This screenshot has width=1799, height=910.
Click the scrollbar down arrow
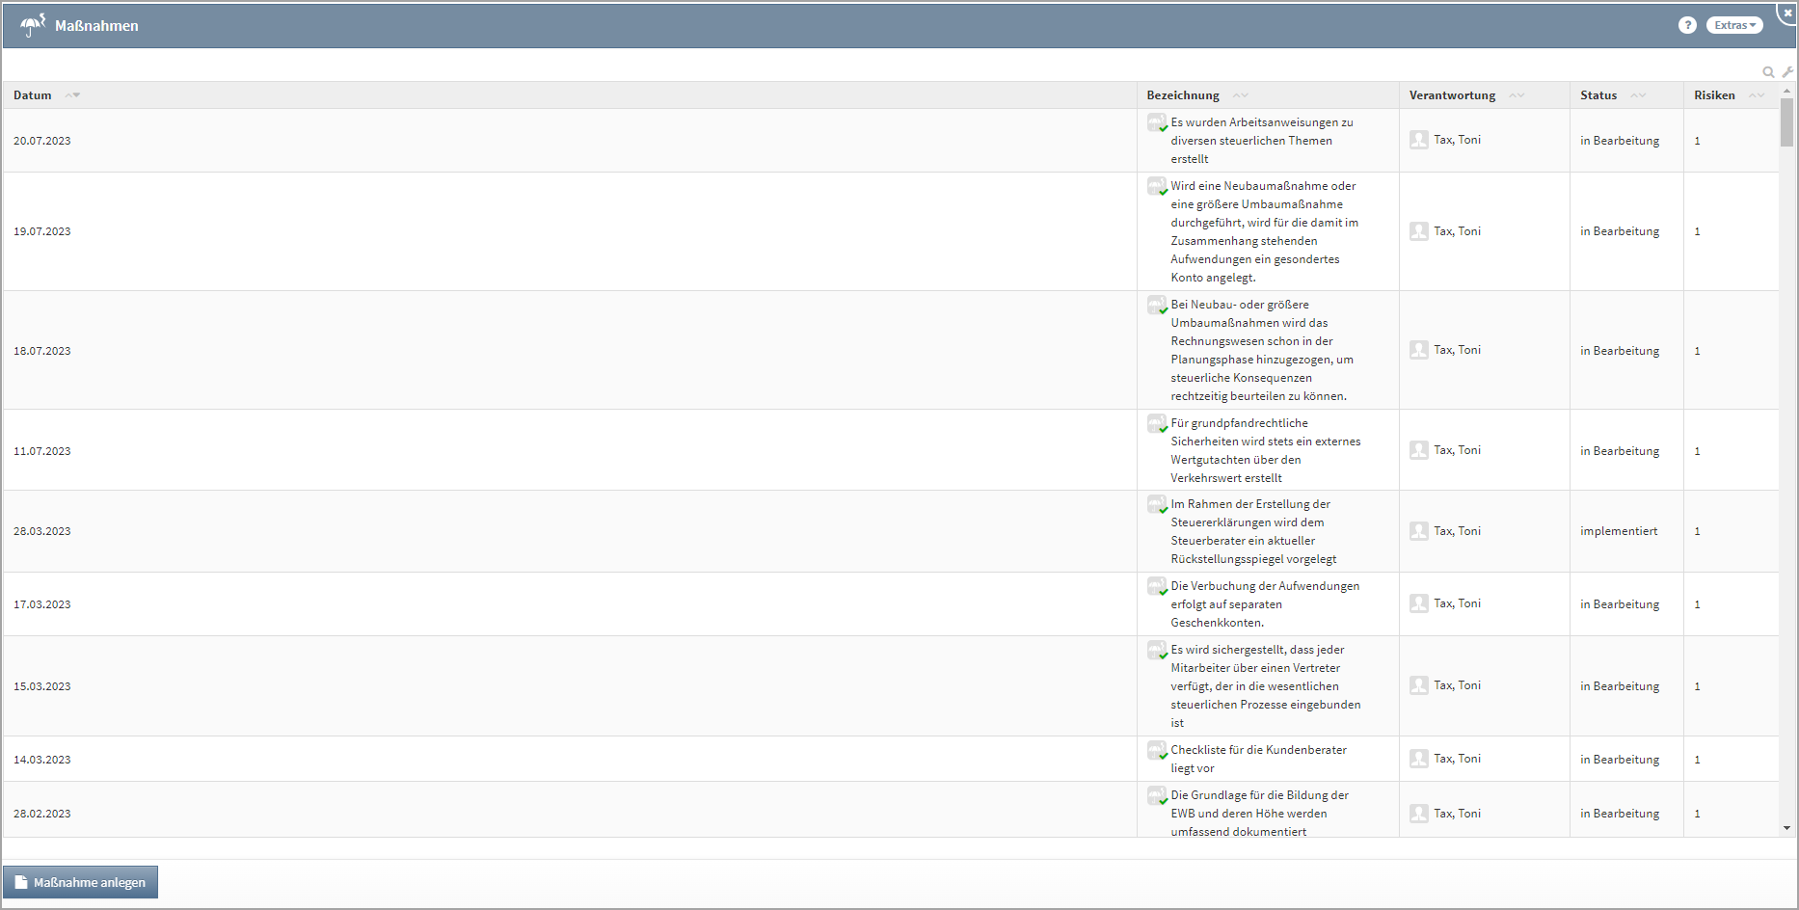tap(1786, 828)
